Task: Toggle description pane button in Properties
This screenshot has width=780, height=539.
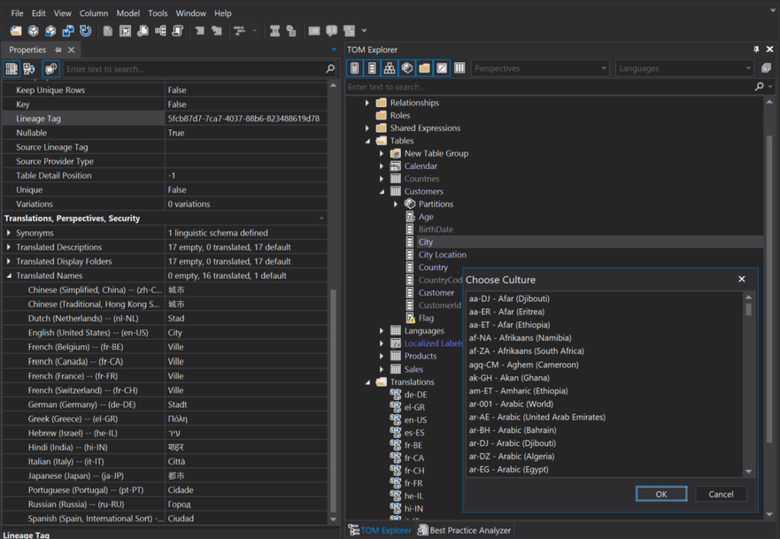Action: click(51, 69)
